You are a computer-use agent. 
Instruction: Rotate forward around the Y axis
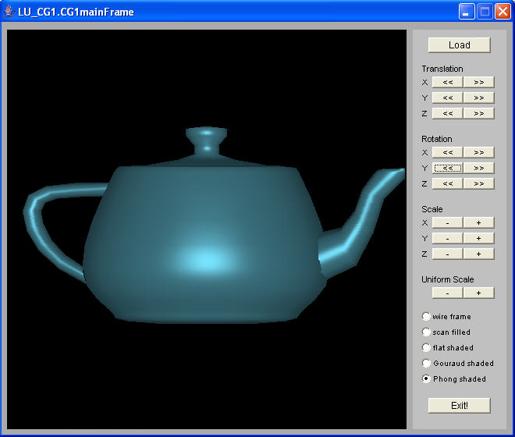(x=478, y=168)
